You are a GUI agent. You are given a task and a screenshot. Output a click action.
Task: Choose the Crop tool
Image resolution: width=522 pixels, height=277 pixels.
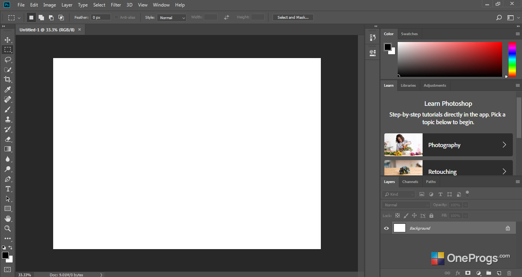(x=8, y=79)
